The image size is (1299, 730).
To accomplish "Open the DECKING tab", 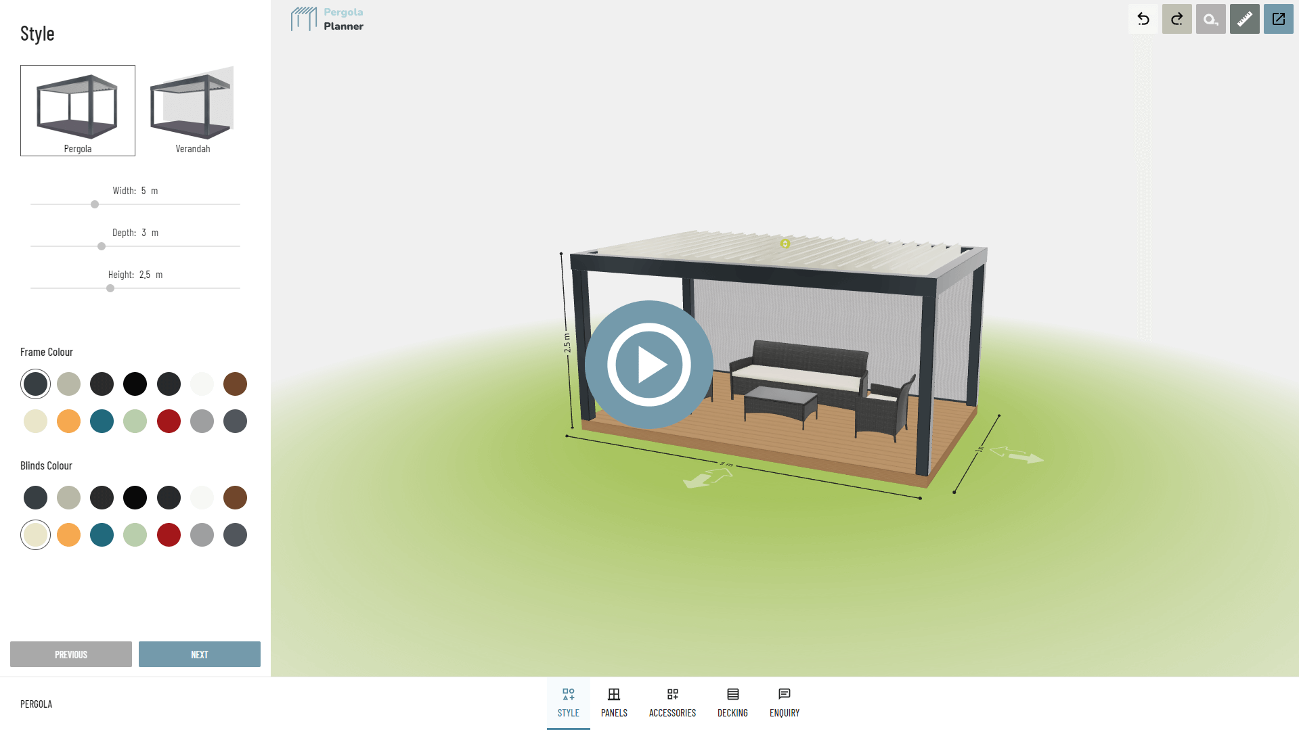I will pyautogui.click(x=732, y=704).
